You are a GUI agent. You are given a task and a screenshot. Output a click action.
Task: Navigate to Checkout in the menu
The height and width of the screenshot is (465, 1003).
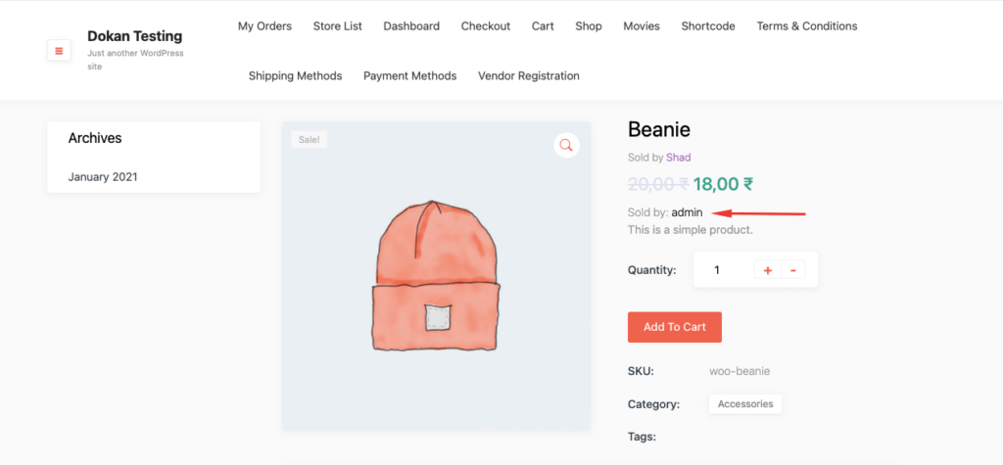(486, 26)
